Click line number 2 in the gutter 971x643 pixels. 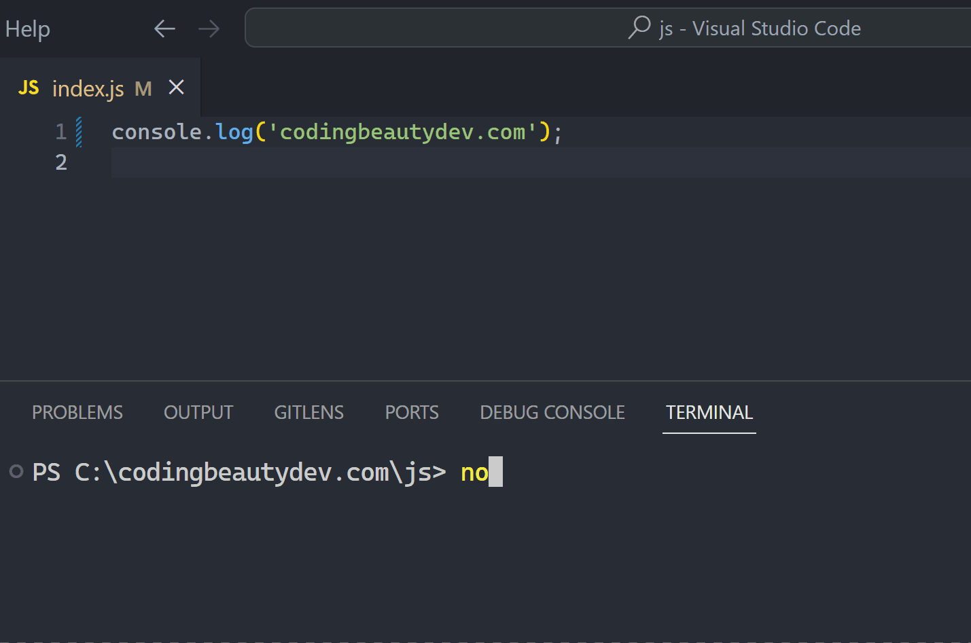pyautogui.click(x=61, y=162)
